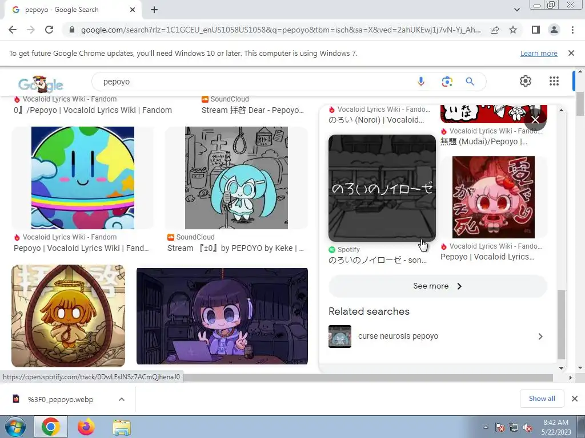Share this page from address bar

tap(495, 30)
